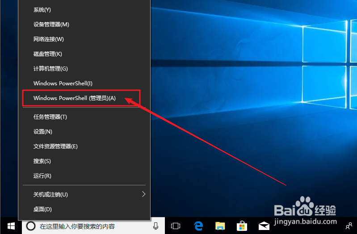Screen dimensions: 357x234
Task: Open File Explorer taskbar icon
Action: 220,226
